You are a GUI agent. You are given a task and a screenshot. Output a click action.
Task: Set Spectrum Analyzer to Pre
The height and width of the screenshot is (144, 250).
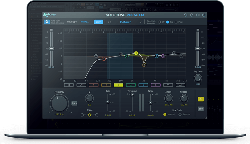pyautogui.click(x=167, y=22)
